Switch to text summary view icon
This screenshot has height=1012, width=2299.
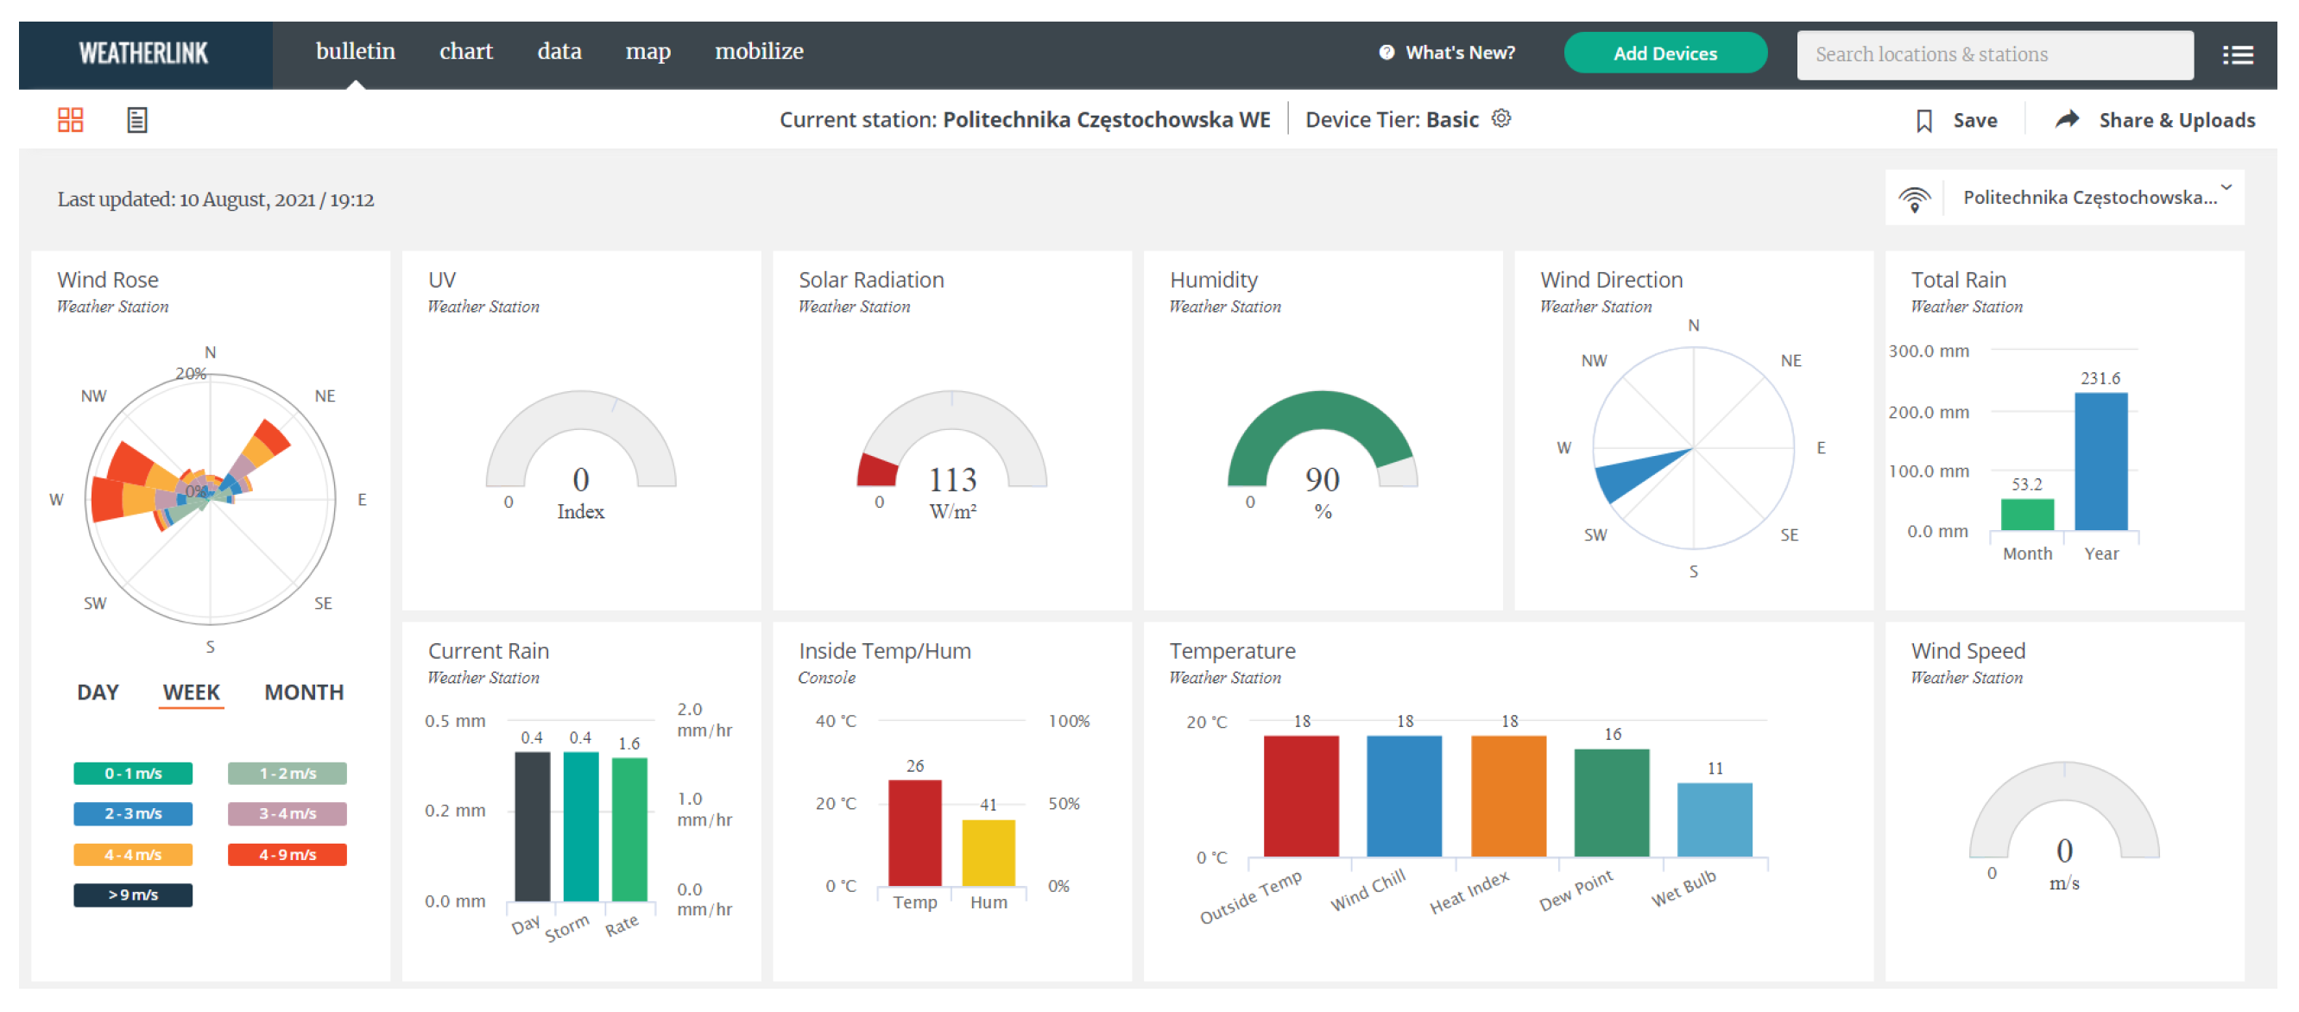(136, 119)
